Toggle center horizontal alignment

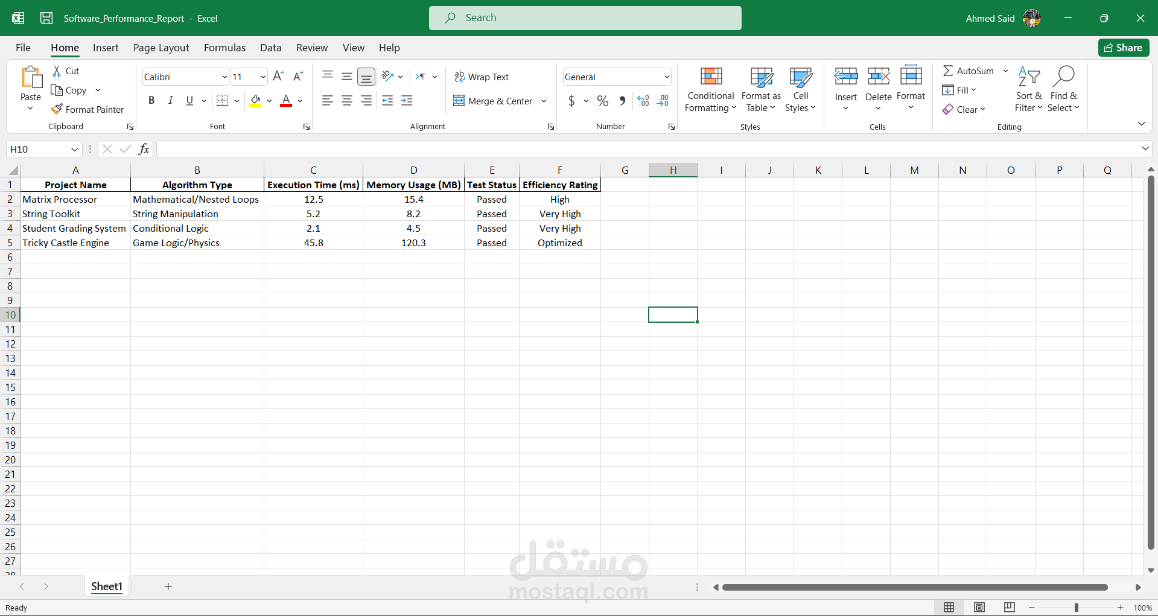pyautogui.click(x=347, y=101)
